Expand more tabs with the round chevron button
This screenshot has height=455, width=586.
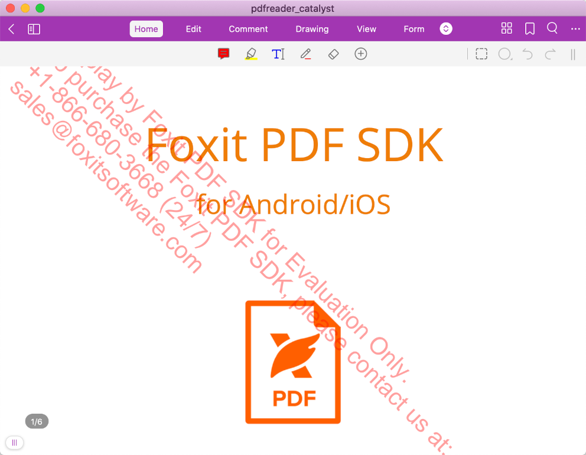click(446, 29)
